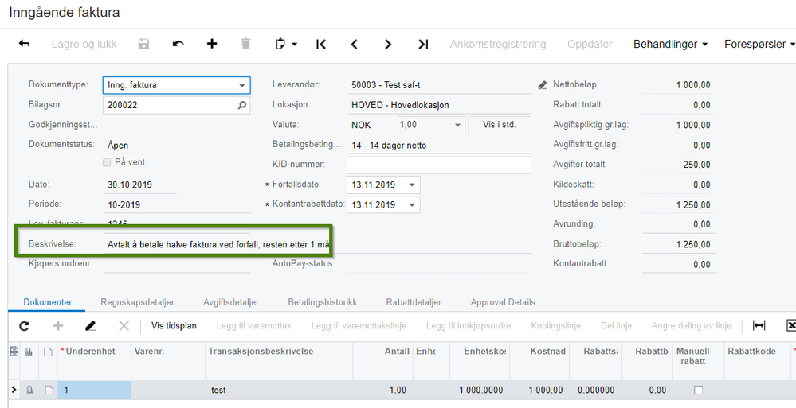Click the Oppdater button
The image size is (796, 408).
click(590, 44)
